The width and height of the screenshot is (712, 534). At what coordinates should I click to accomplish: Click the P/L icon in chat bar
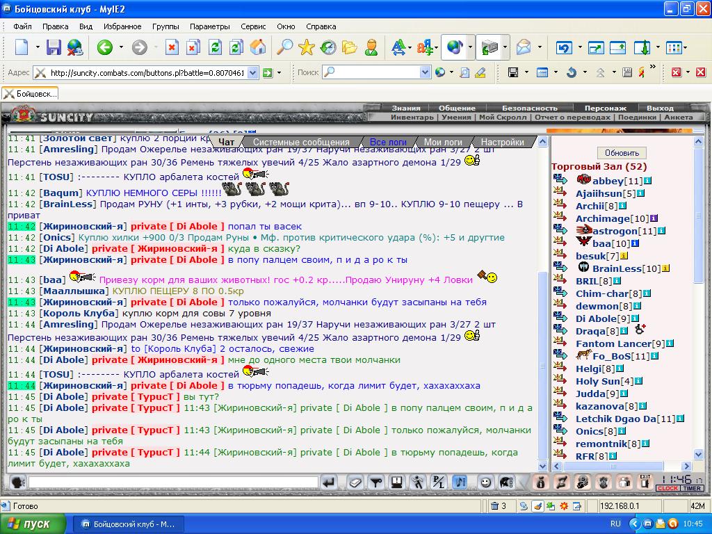(439, 483)
